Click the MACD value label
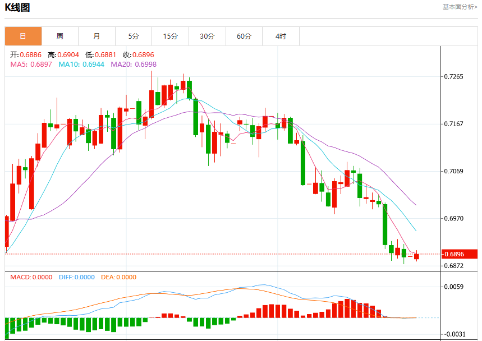The width and height of the screenshot is (482, 341). tap(31, 277)
